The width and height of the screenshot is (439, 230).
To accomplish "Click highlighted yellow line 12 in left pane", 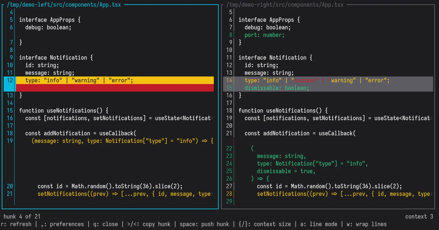I will pyautogui.click(x=115, y=80).
